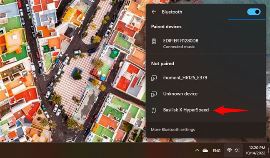This screenshot has height=158, width=270.
Task: Click the volume speaker tray icon
Action: point(237,151)
